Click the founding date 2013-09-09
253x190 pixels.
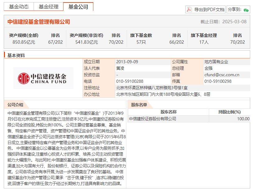tap(127, 62)
